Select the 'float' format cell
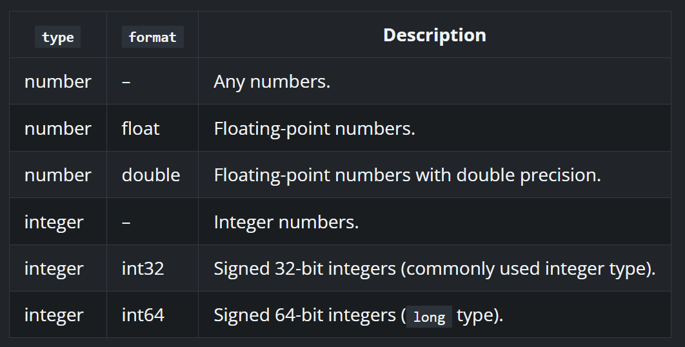This screenshot has width=685, height=347. point(141,128)
